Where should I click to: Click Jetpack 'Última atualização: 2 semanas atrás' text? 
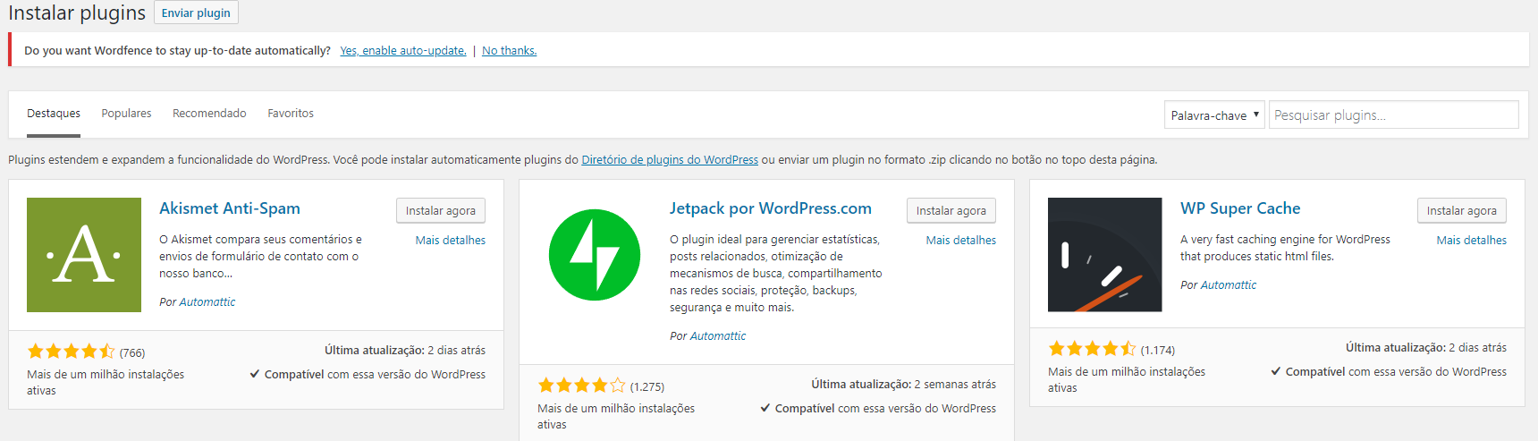pyautogui.click(x=904, y=385)
